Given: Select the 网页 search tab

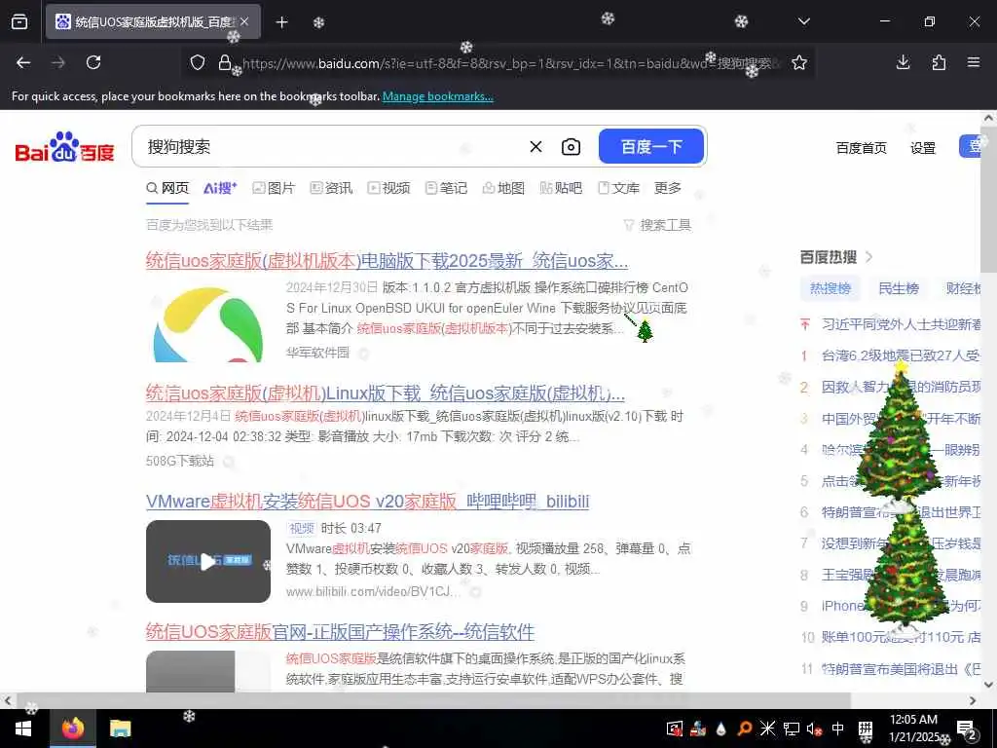Looking at the screenshot, I should click(167, 188).
